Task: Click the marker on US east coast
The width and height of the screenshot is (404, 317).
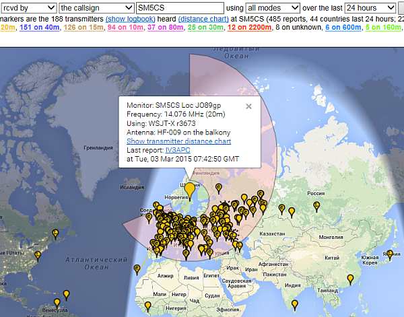Action: [x=38, y=256]
